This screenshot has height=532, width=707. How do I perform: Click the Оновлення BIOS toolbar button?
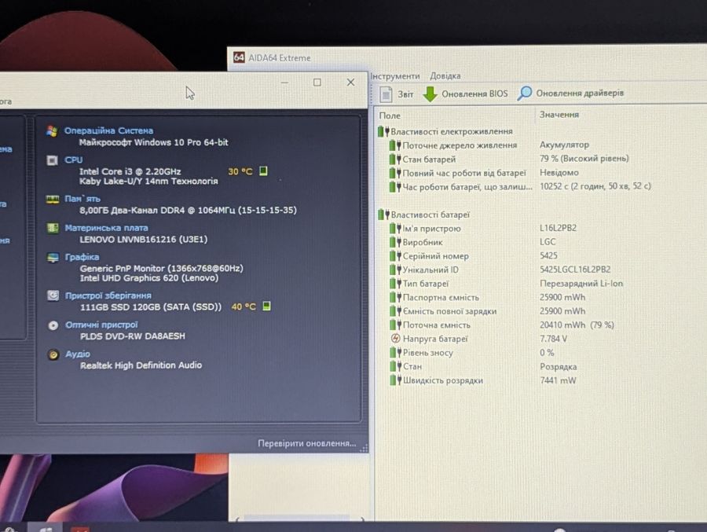point(465,94)
